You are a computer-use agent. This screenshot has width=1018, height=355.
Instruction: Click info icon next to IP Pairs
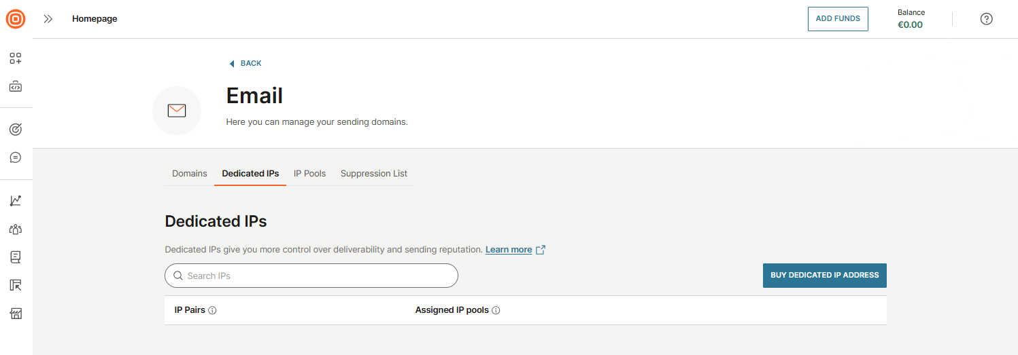pos(212,310)
